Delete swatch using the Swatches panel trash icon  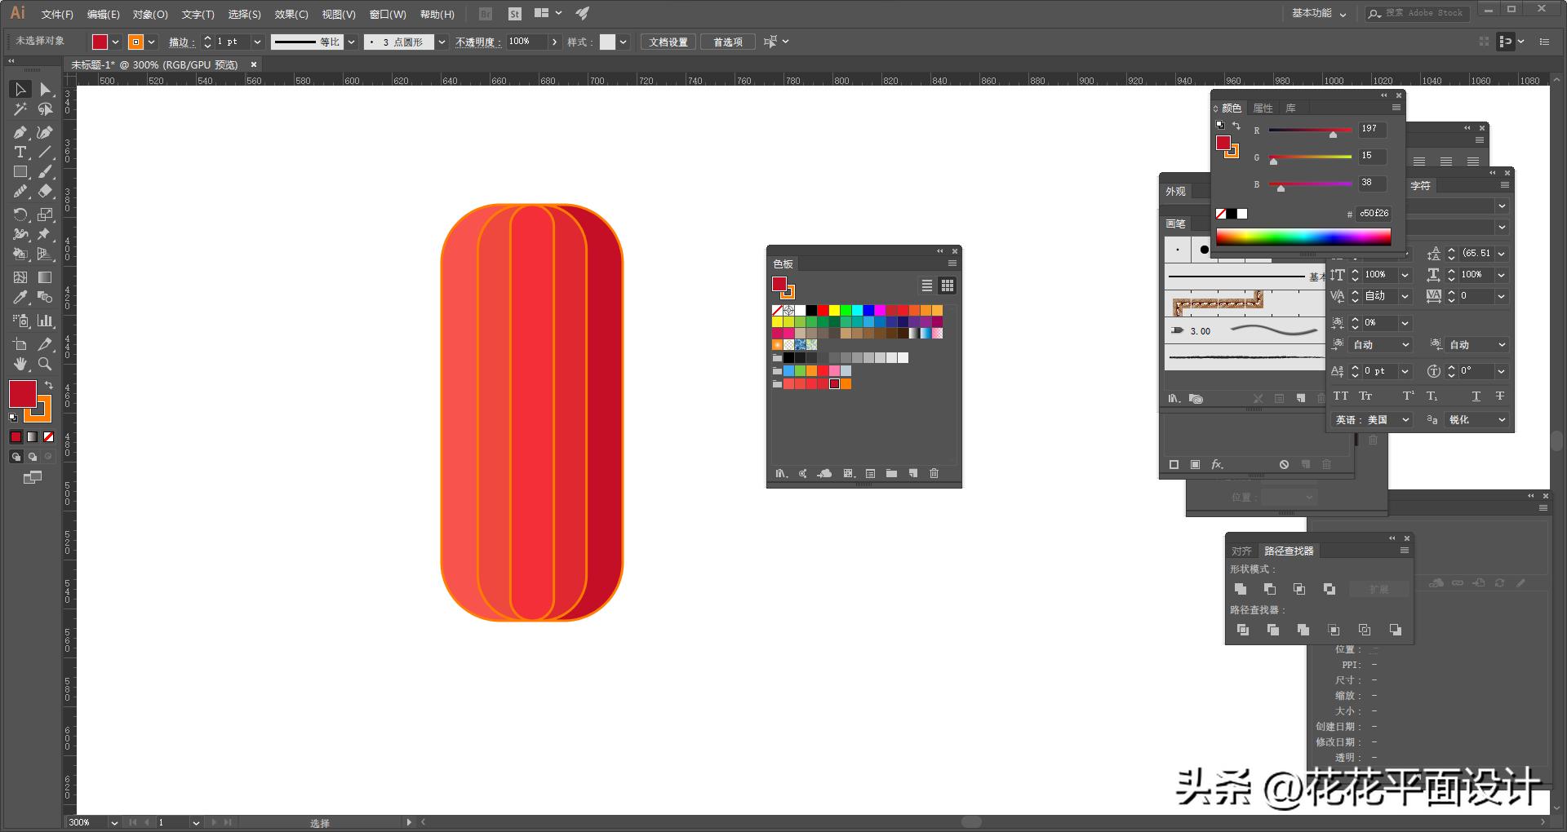point(934,473)
